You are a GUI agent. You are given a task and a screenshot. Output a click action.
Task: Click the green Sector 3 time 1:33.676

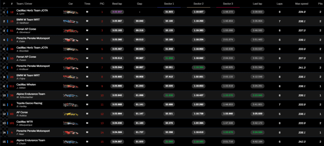point(228,132)
